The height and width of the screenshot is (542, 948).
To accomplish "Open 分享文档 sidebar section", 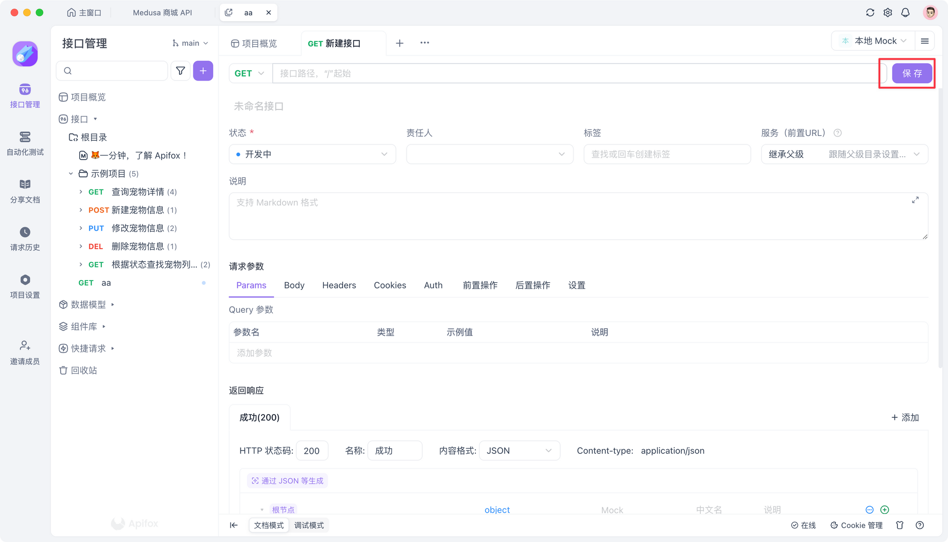I will 25,191.
